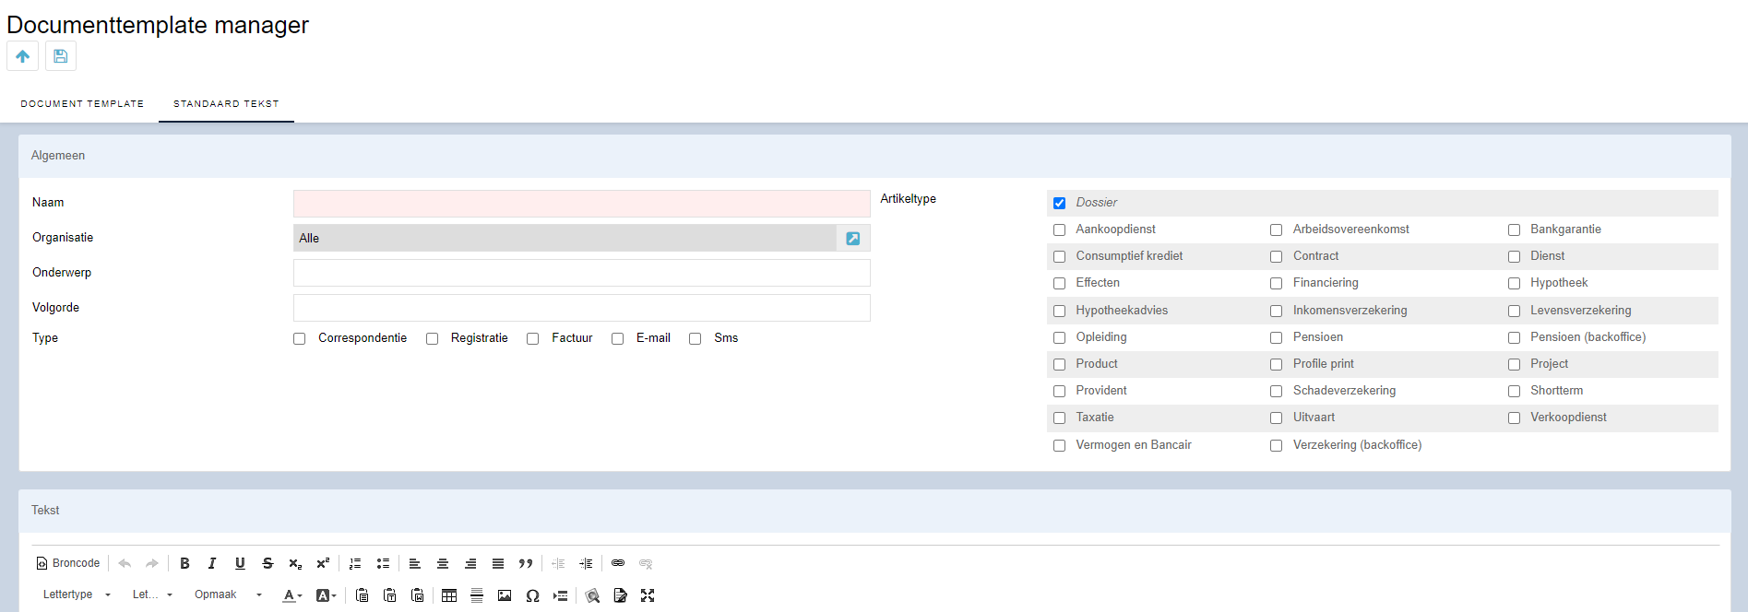Viewport: 1748px width, 612px height.
Task: Insert a numbered list
Action: pos(355,563)
